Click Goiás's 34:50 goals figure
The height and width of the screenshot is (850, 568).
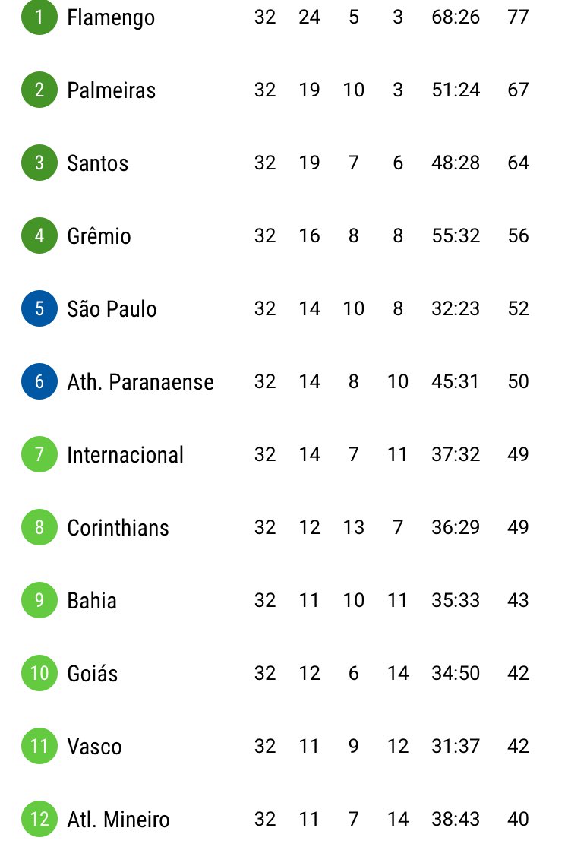pos(456,673)
